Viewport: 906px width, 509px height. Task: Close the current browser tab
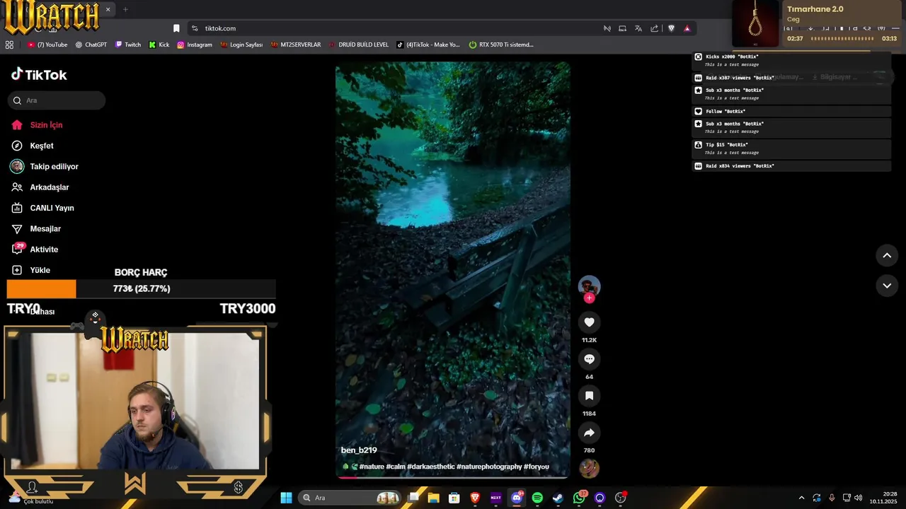click(x=108, y=9)
